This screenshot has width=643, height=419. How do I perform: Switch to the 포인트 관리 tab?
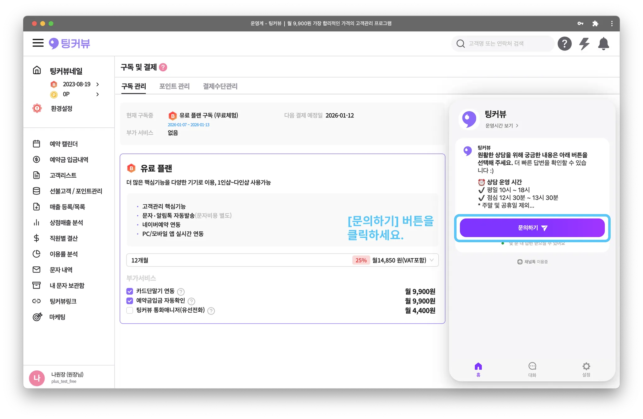[174, 86]
